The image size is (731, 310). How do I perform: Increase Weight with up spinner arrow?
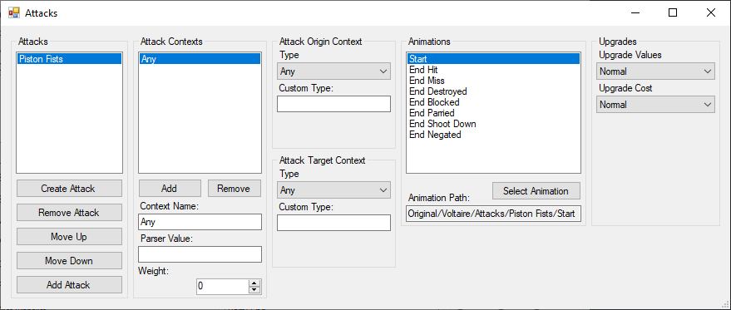pos(254,283)
